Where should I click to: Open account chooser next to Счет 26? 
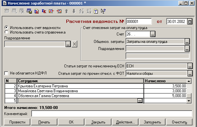point(153,34)
